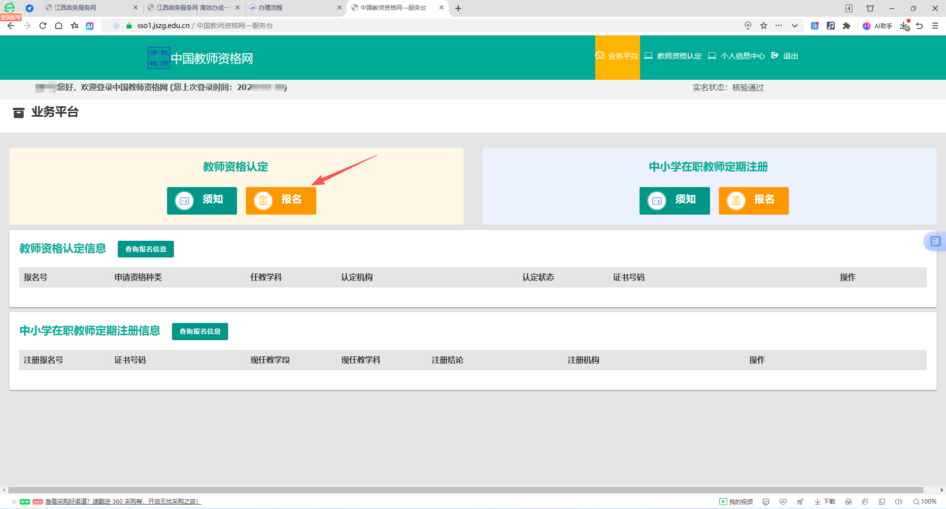Reload the page with refresh icon

pyautogui.click(x=43, y=26)
